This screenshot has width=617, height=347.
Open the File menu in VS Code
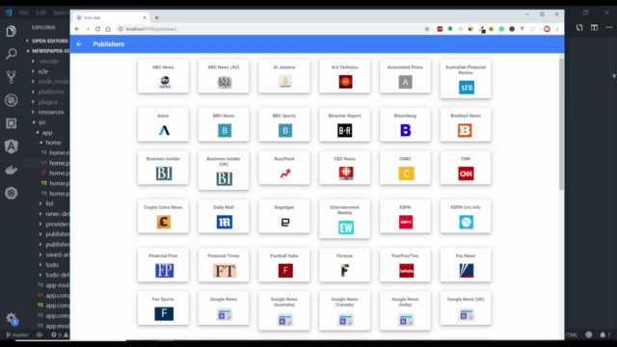pyautogui.click(x=24, y=13)
